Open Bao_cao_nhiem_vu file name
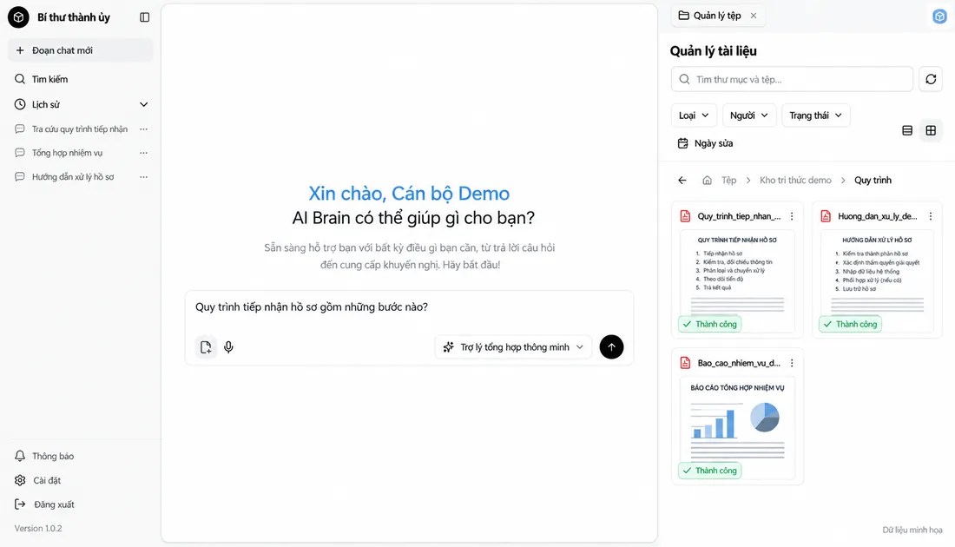Image resolution: width=955 pixels, height=547 pixels. (739, 363)
